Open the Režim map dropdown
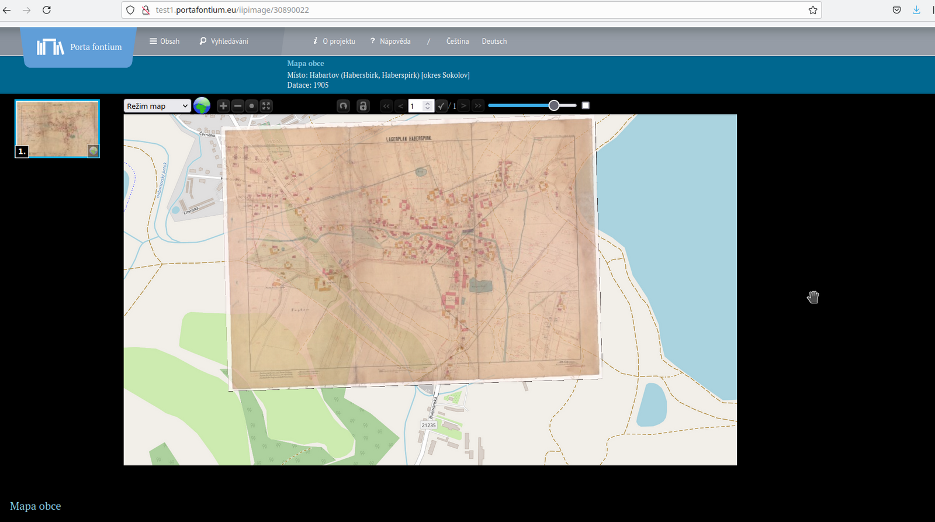The height and width of the screenshot is (522, 935). coord(157,106)
